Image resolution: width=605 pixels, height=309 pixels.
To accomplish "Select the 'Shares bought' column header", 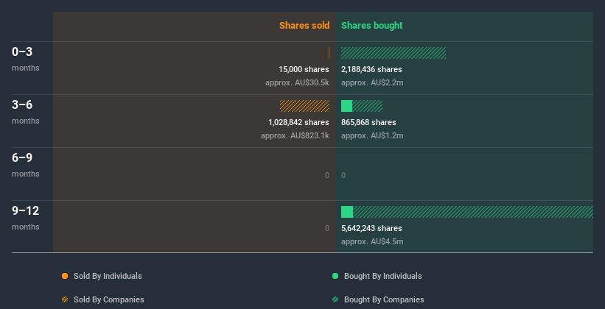I will click(x=371, y=26).
